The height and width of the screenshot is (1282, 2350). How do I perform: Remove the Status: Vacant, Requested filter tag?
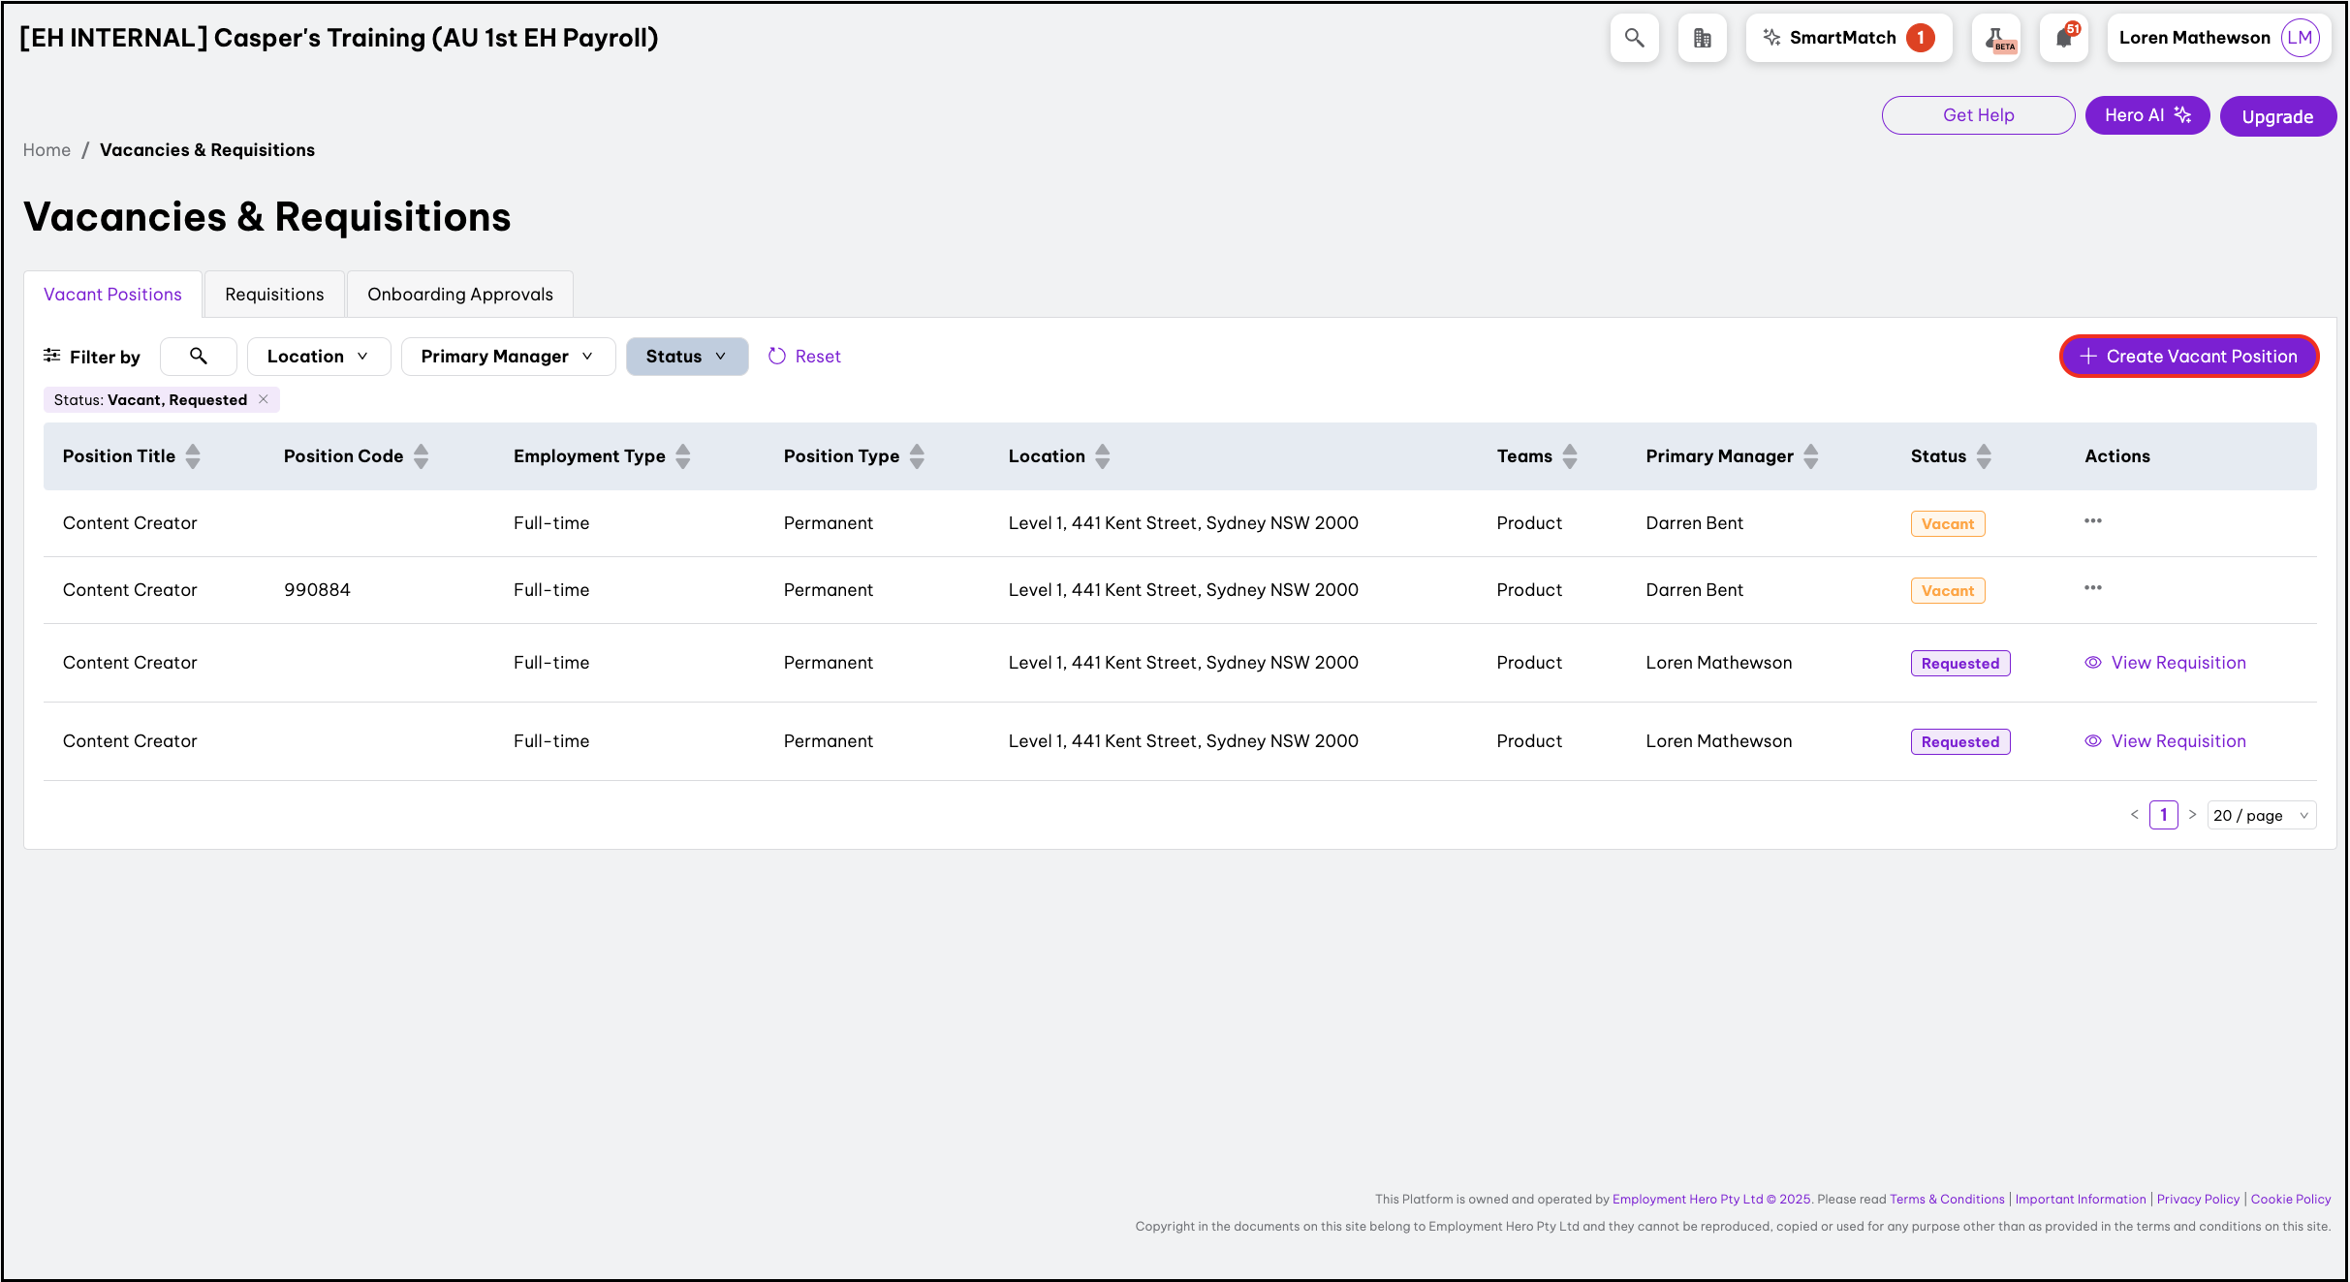[264, 399]
